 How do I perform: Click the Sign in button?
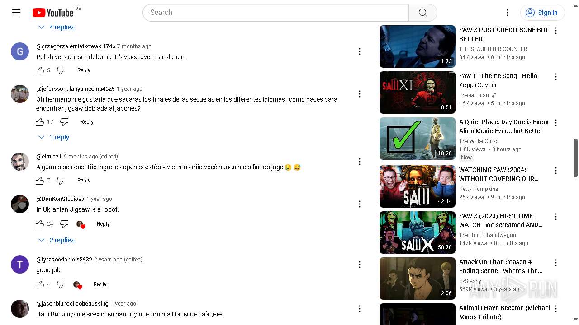click(542, 13)
